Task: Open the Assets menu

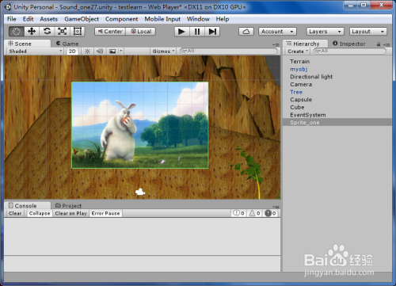Action: click(49, 19)
